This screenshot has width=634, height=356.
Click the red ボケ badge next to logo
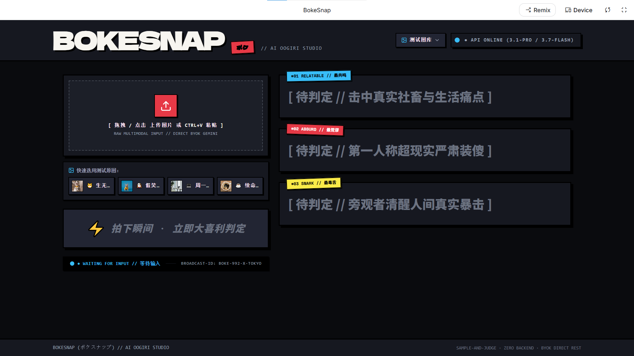pos(243,47)
